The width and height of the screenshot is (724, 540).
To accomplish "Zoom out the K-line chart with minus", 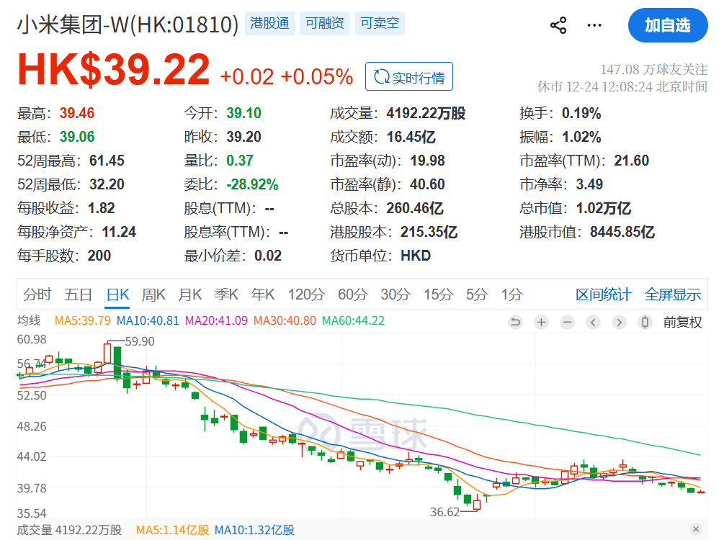I will [x=567, y=323].
